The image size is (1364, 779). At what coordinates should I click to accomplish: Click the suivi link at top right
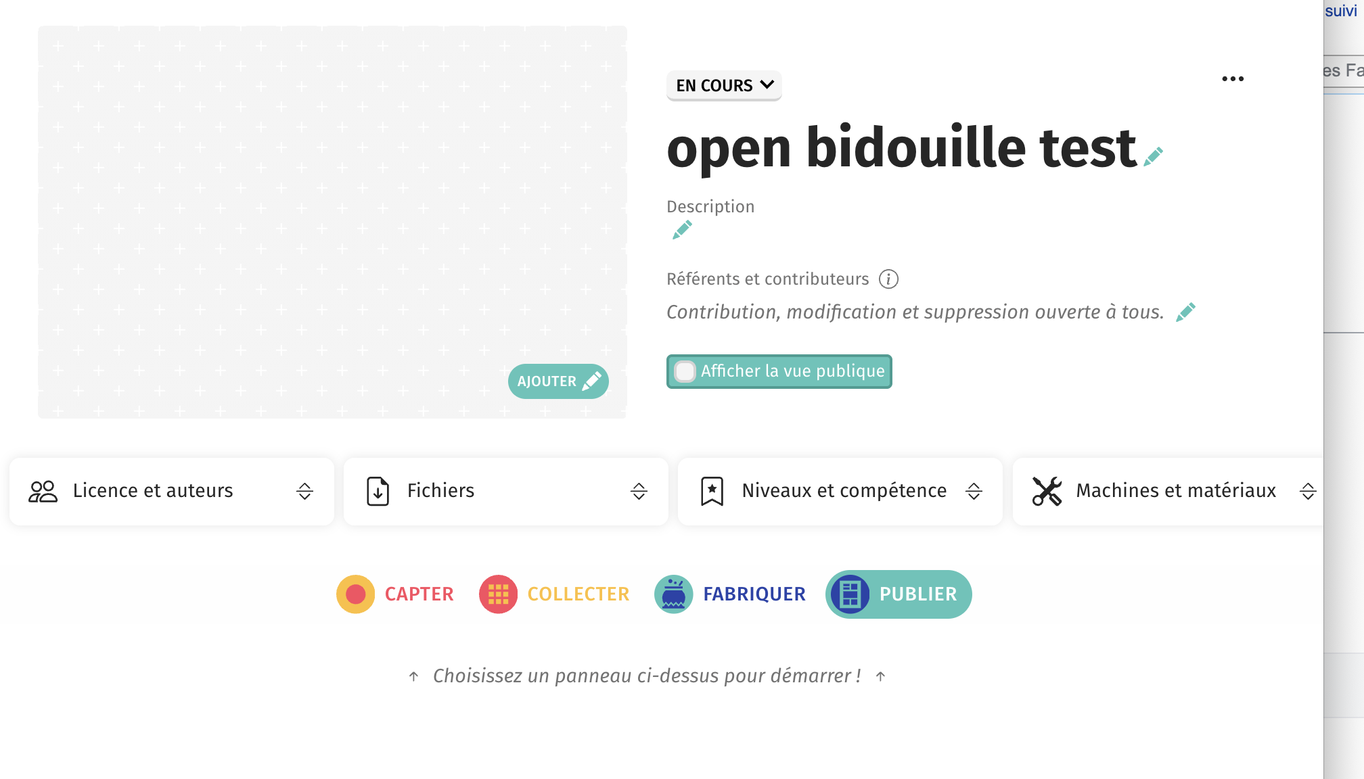pyautogui.click(x=1341, y=11)
